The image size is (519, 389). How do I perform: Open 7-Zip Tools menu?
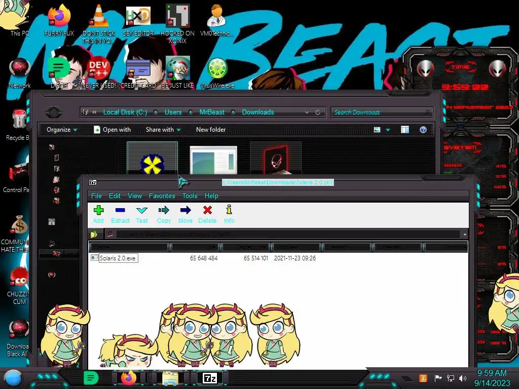pos(190,196)
